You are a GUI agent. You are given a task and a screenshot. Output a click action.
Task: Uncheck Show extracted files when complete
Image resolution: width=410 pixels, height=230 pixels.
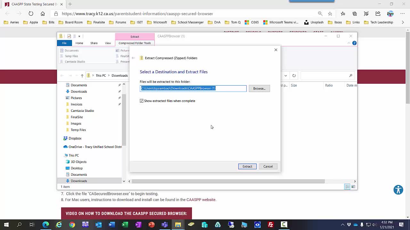pos(142,101)
